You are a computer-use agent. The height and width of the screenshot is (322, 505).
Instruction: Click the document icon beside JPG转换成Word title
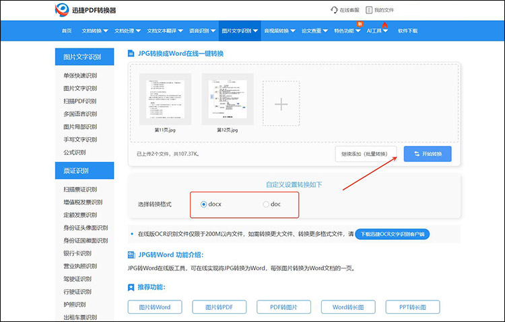(x=131, y=53)
